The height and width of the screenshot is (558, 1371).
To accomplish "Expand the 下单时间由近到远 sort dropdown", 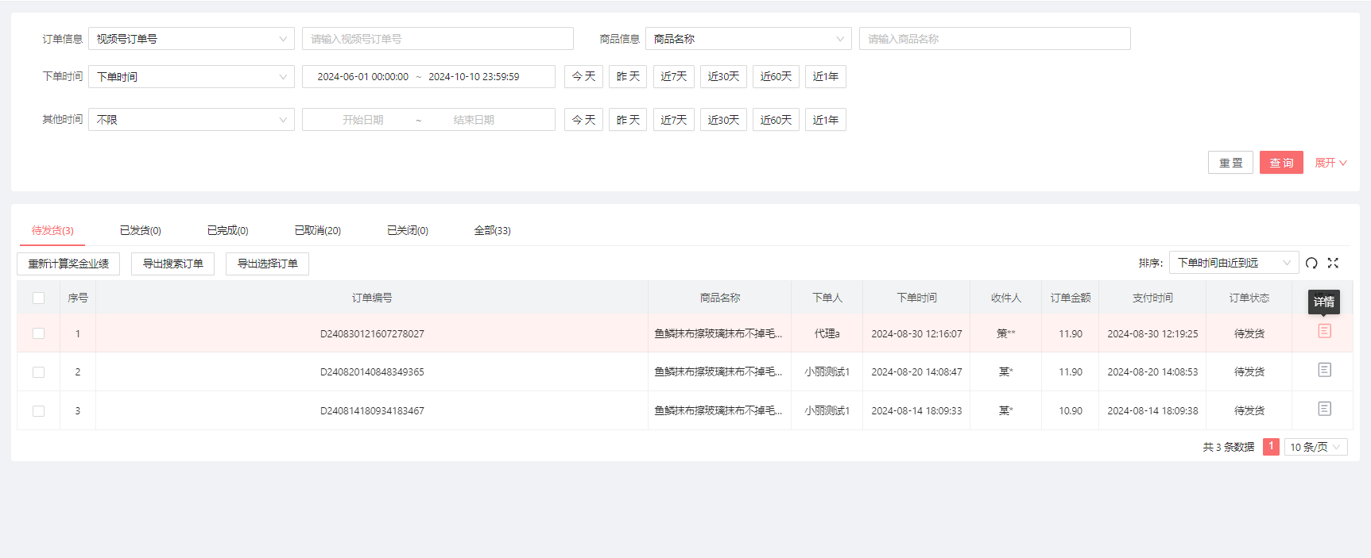I will pos(1233,263).
